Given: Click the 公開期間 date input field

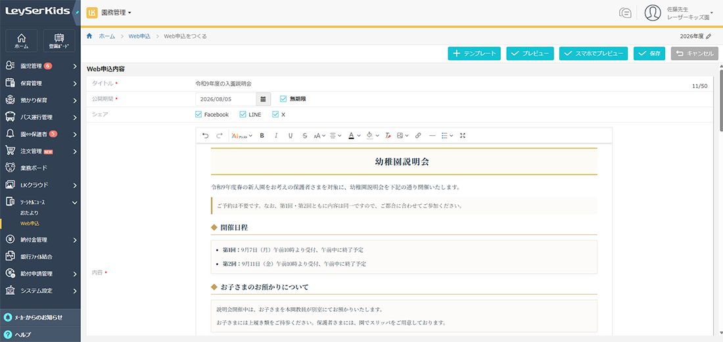Looking at the screenshot, I should pyautogui.click(x=225, y=99).
